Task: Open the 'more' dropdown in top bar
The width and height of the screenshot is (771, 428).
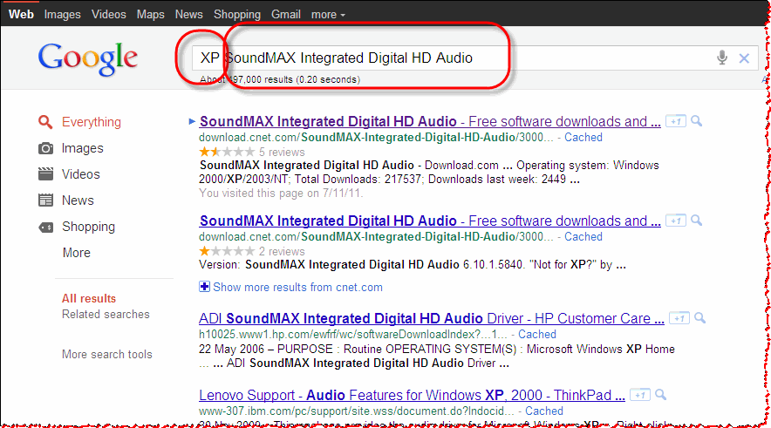Action: click(x=328, y=14)
